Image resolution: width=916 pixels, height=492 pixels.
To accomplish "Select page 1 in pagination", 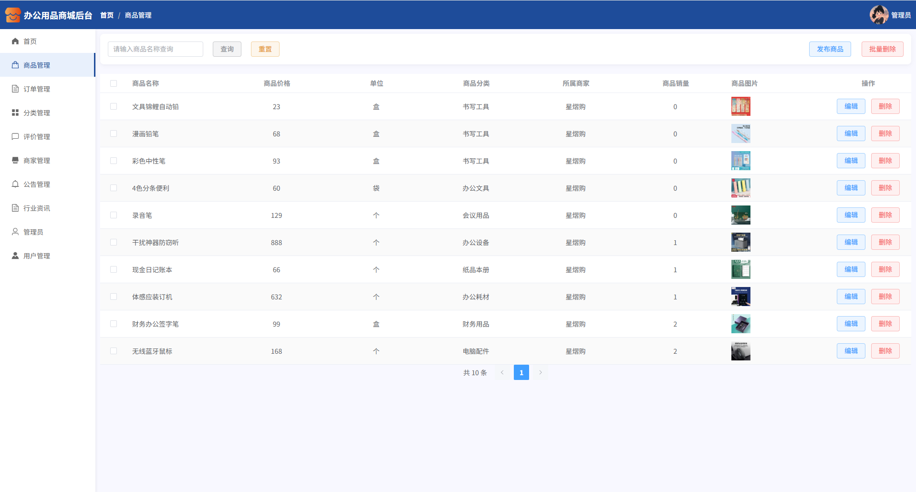I will 521,373.
